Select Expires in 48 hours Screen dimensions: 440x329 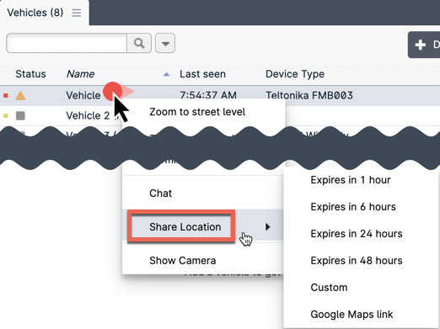pos(357,261)
